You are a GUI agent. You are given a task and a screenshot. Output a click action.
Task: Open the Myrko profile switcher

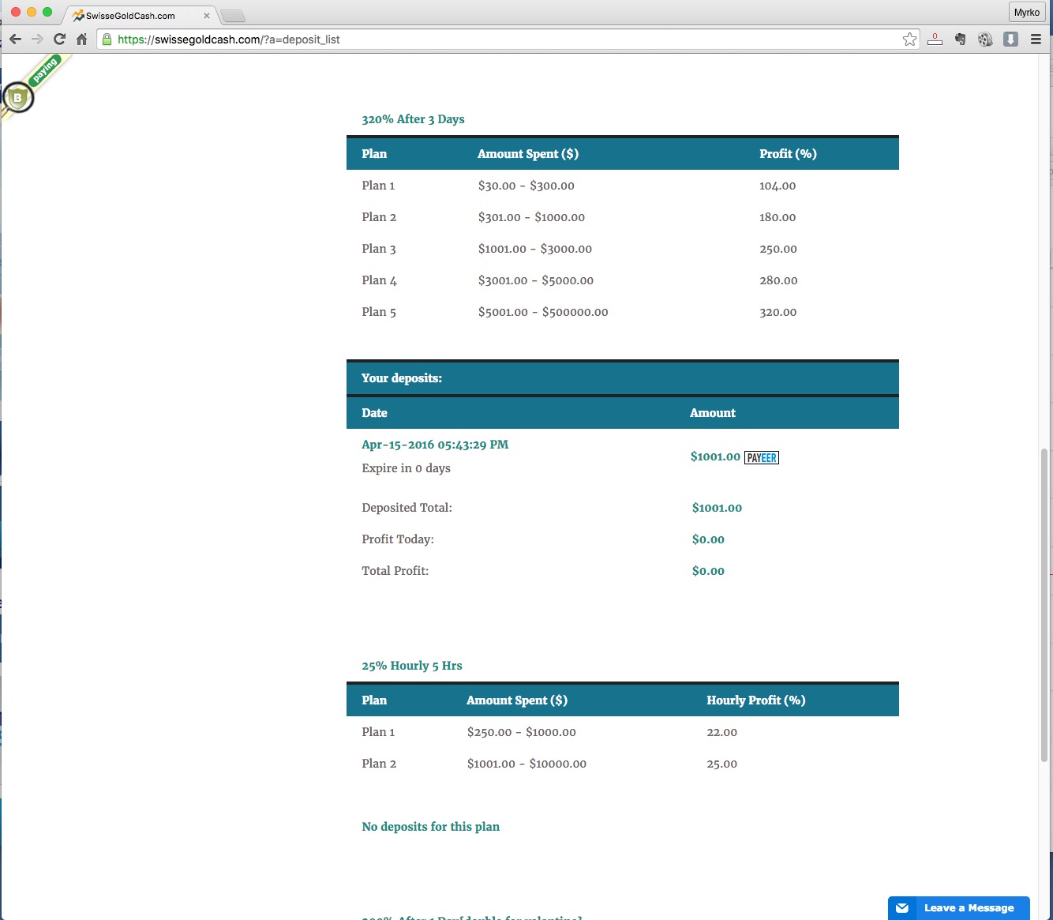pyautogui.click(x=1026, y=13)
